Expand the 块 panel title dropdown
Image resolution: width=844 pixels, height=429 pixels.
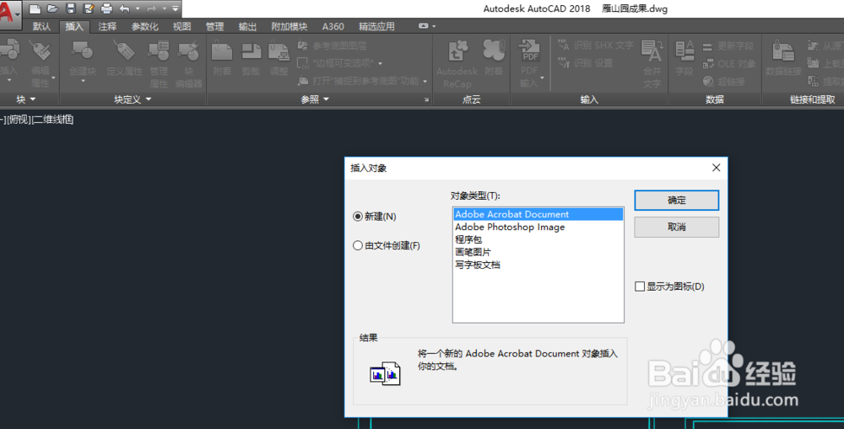(x=25, y=99)
